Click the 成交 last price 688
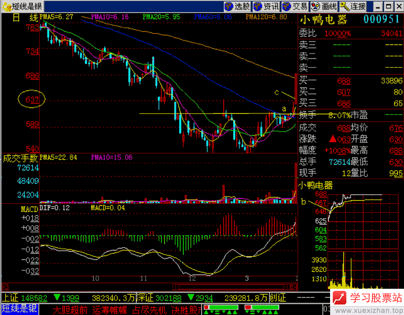The height and width of the screenshot is (315, 404). (344, 128)
